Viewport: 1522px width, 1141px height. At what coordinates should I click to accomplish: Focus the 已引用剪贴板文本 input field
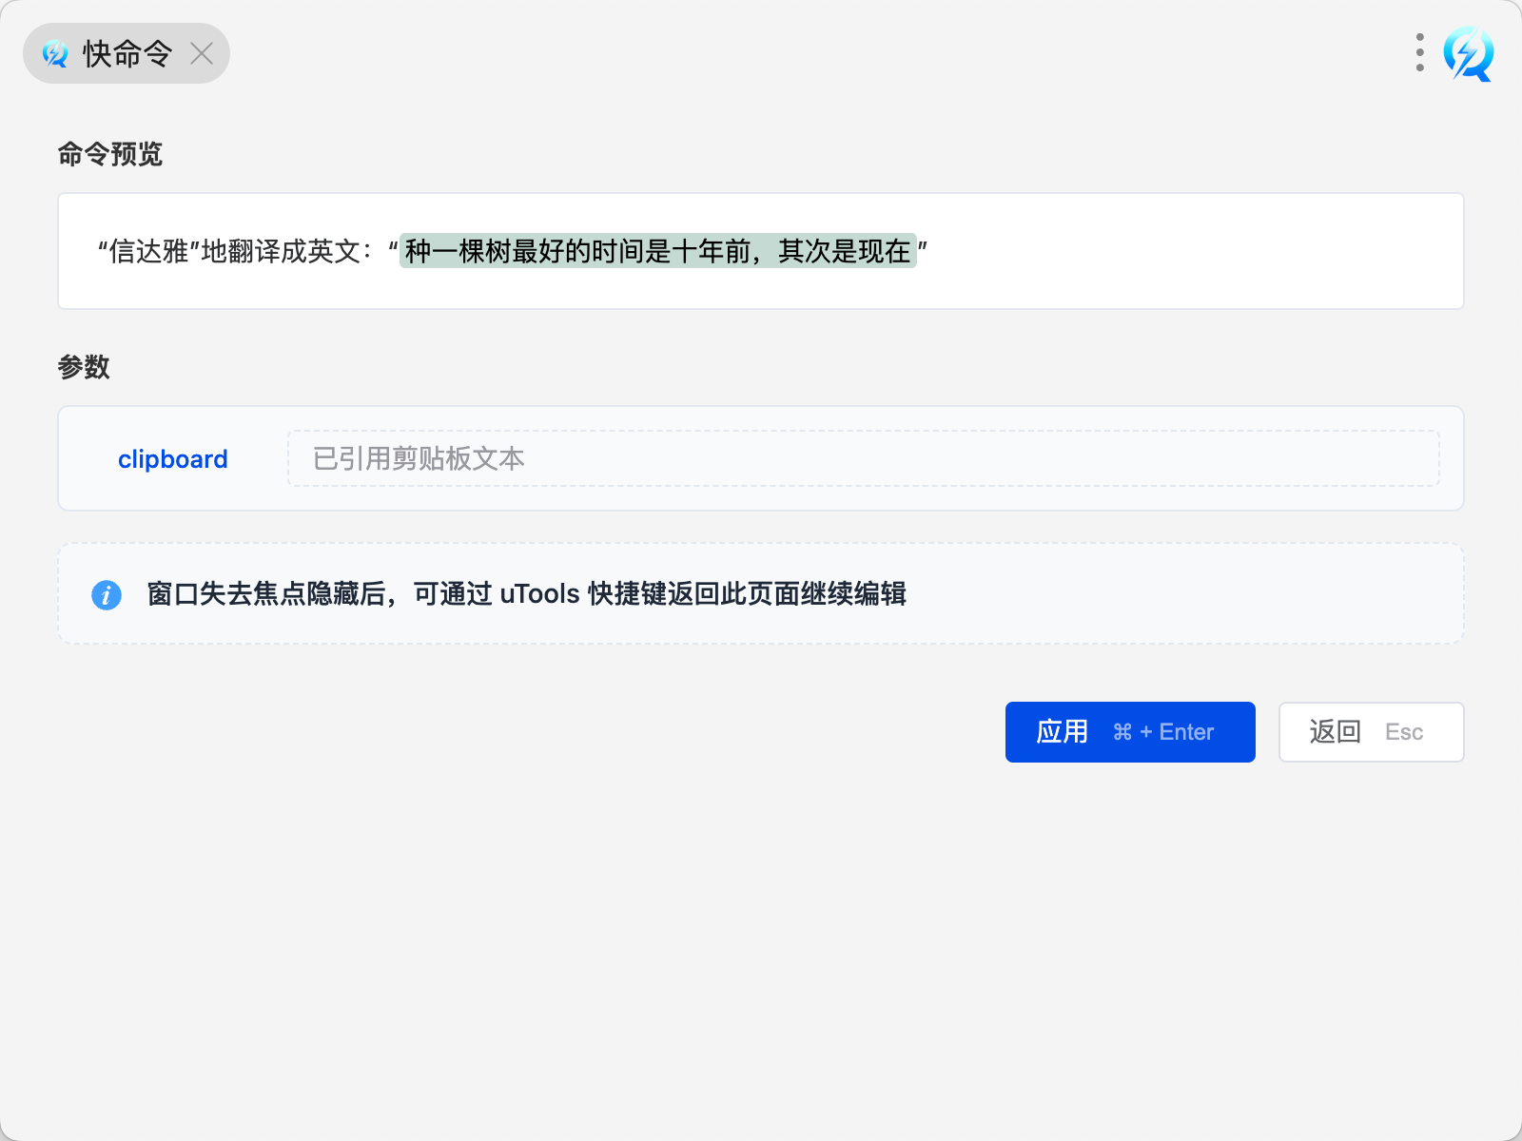(863, 458)
